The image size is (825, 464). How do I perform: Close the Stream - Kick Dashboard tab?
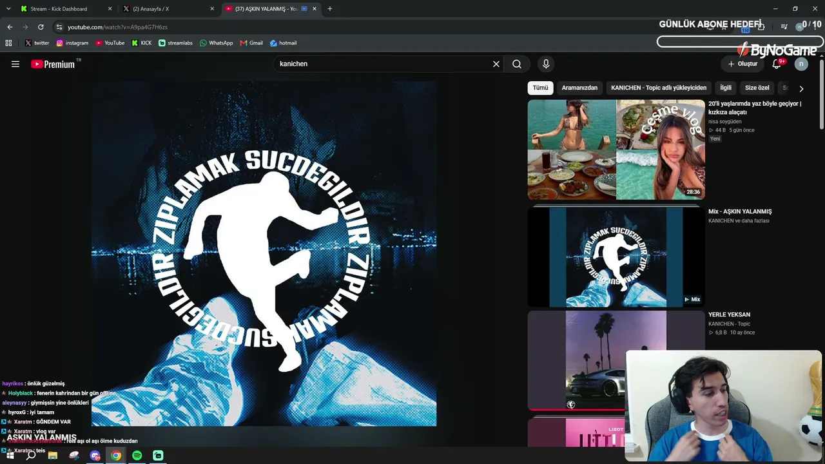tap(110, 9)
